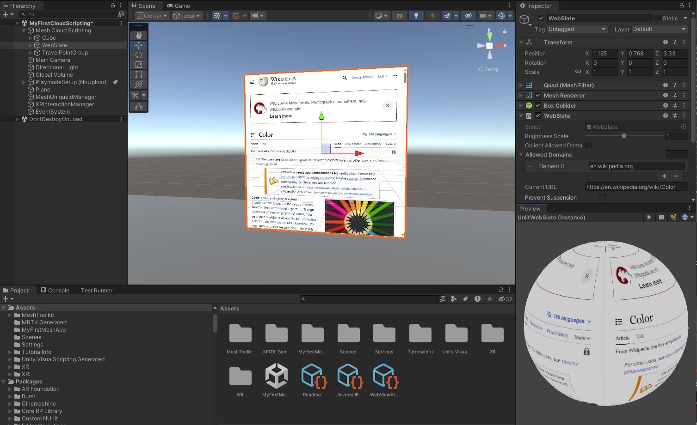The width and height of the screenshot is (697, 425).
Task: Select the Project tab
Action: (16, 290)
